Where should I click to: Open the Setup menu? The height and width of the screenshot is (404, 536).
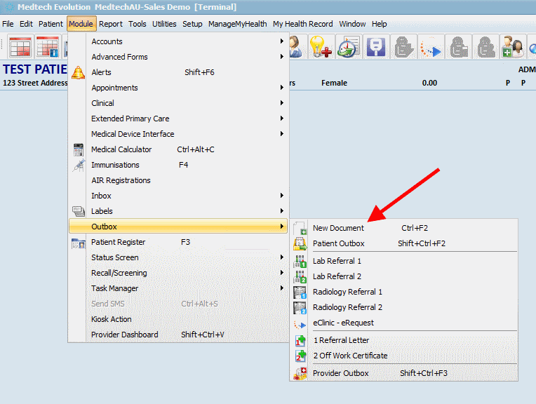coord(192,24)
